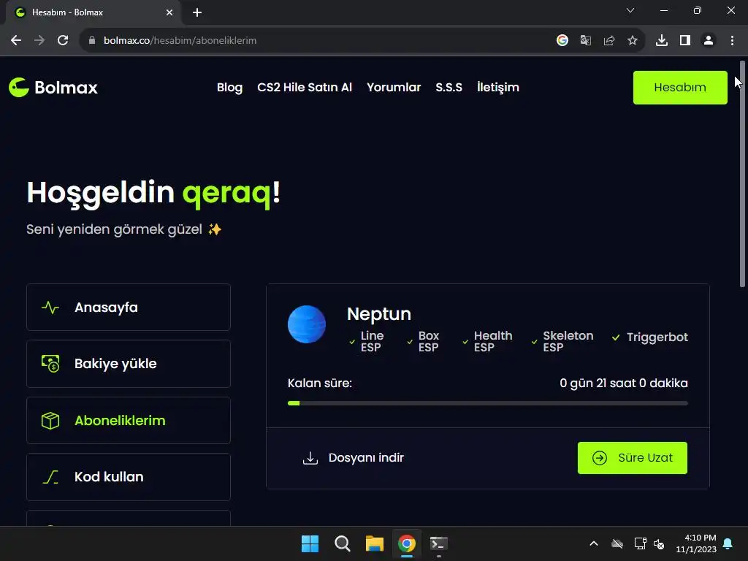The height and width of the screenshot is (561, 748).
Task: Click the Neptun planet image
Action: click(x=307, y=324)
